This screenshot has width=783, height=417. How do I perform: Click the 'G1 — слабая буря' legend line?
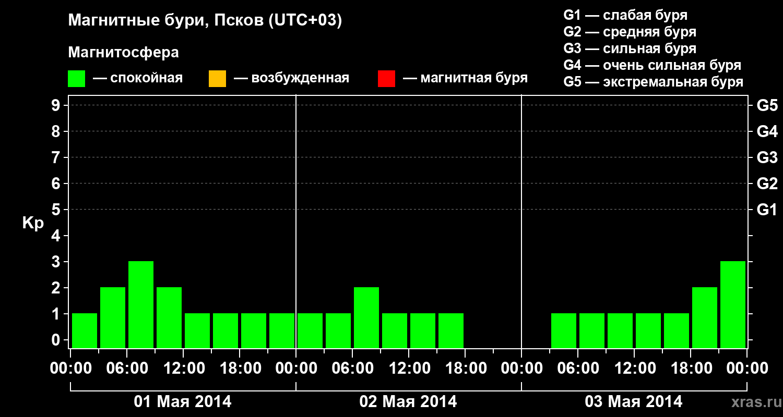tap(626, 15)
